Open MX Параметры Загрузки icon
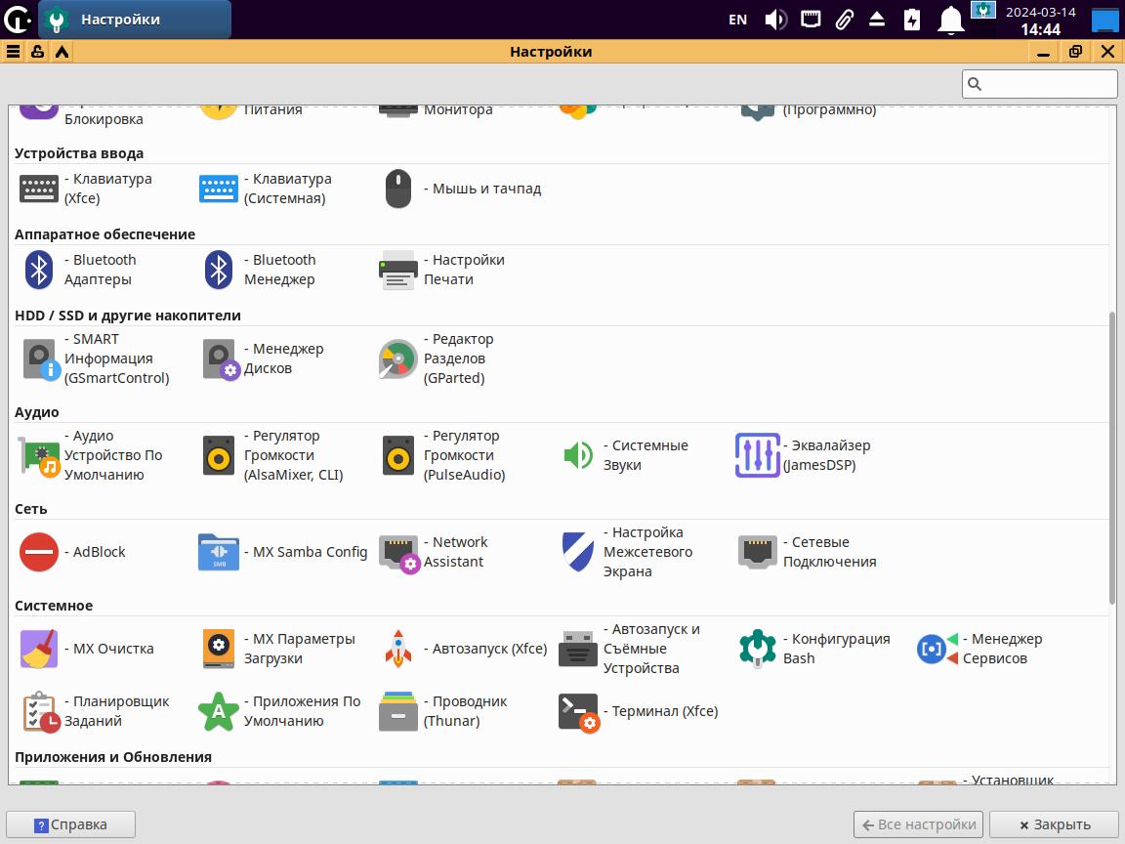The image size is (1125, 844). point(218,649)
